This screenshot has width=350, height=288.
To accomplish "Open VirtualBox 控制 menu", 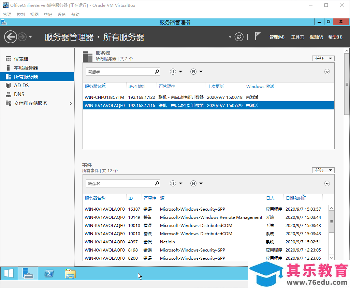I will pyautogui.click(x=21, y=15).
